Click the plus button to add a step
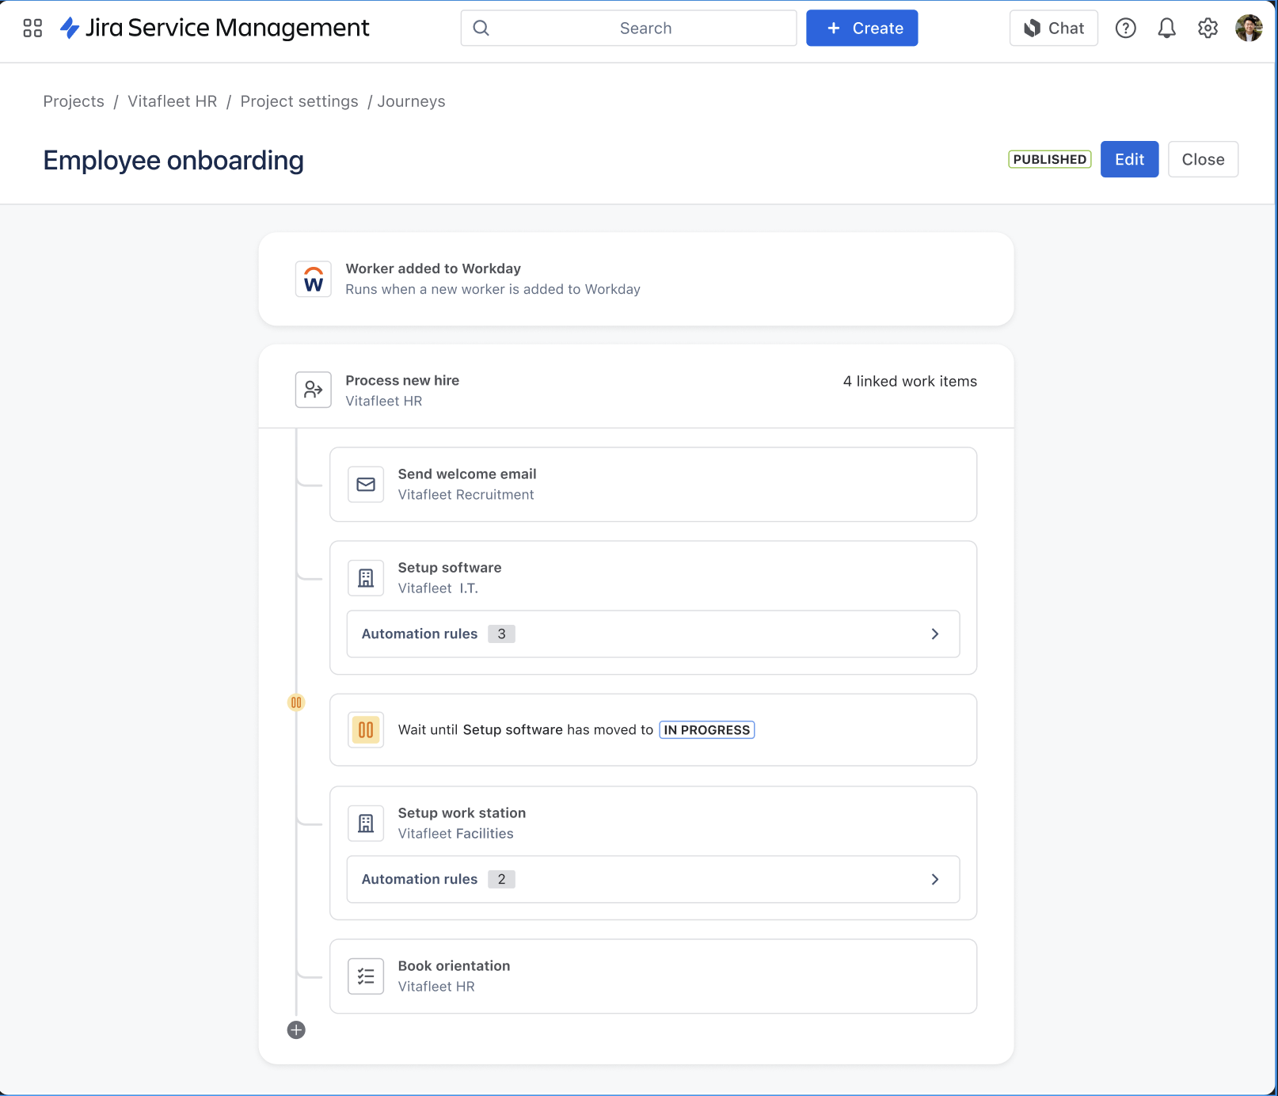 click(296, 1029)
